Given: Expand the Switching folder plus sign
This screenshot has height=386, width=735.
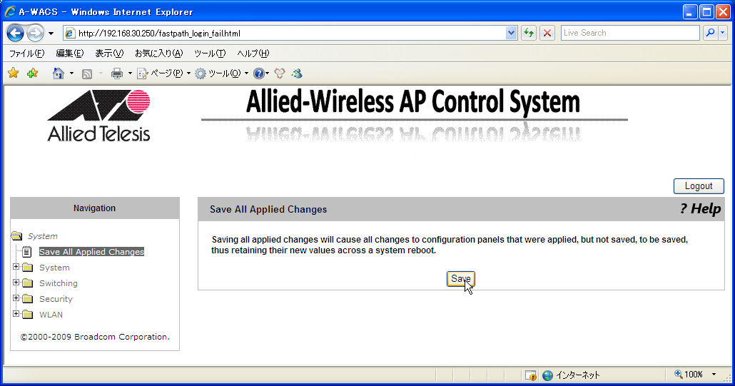Looking at the screenshot, I should tap(16, 283).
